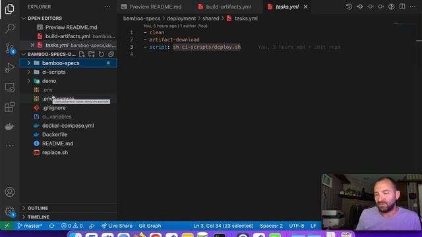Click New File icon in explorer header
This screenshot has width=422, height=237.
82,54
